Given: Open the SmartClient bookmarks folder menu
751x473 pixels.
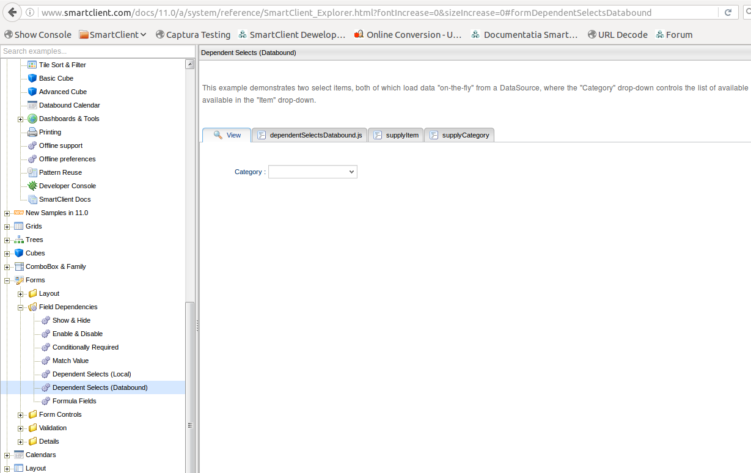Looking at the screenshot, I should point(113,35).
